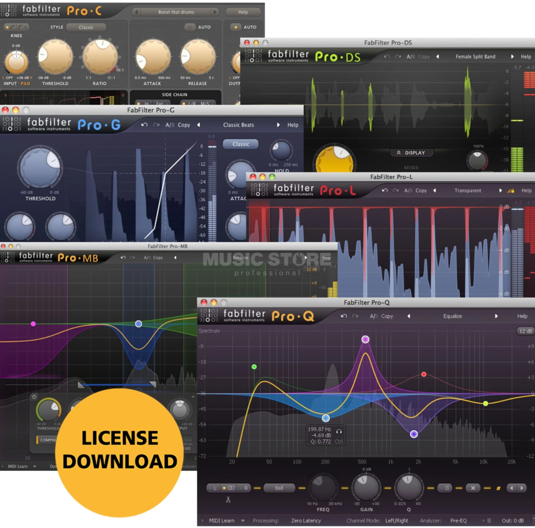Click the previous preset arrow in Pro-DS
Viewport: 535px width, 528px height.
438,56
